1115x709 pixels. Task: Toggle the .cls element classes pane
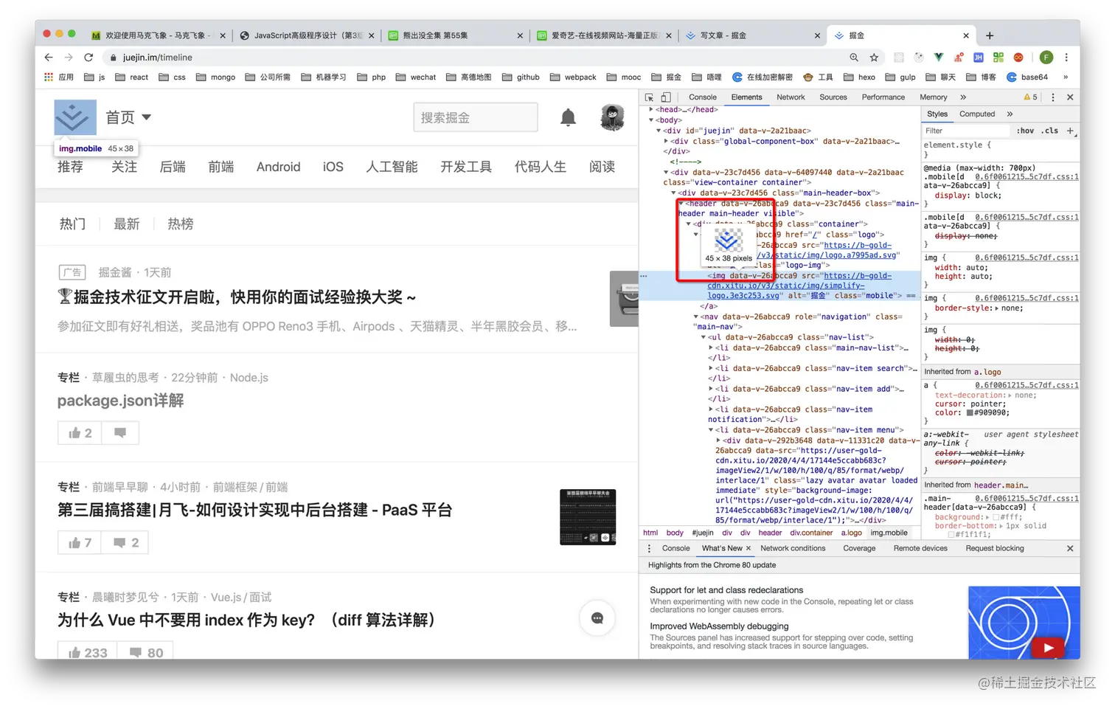1050,131
